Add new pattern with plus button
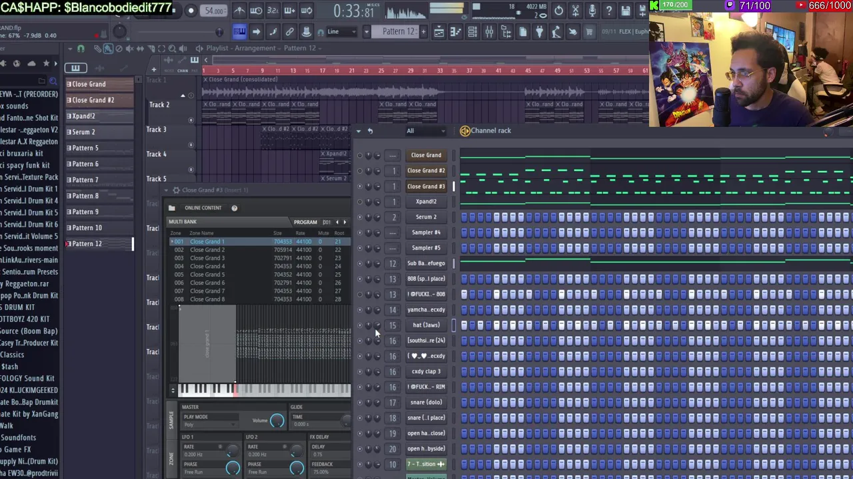This screenshot has height=479, width=853. (423, 31)
